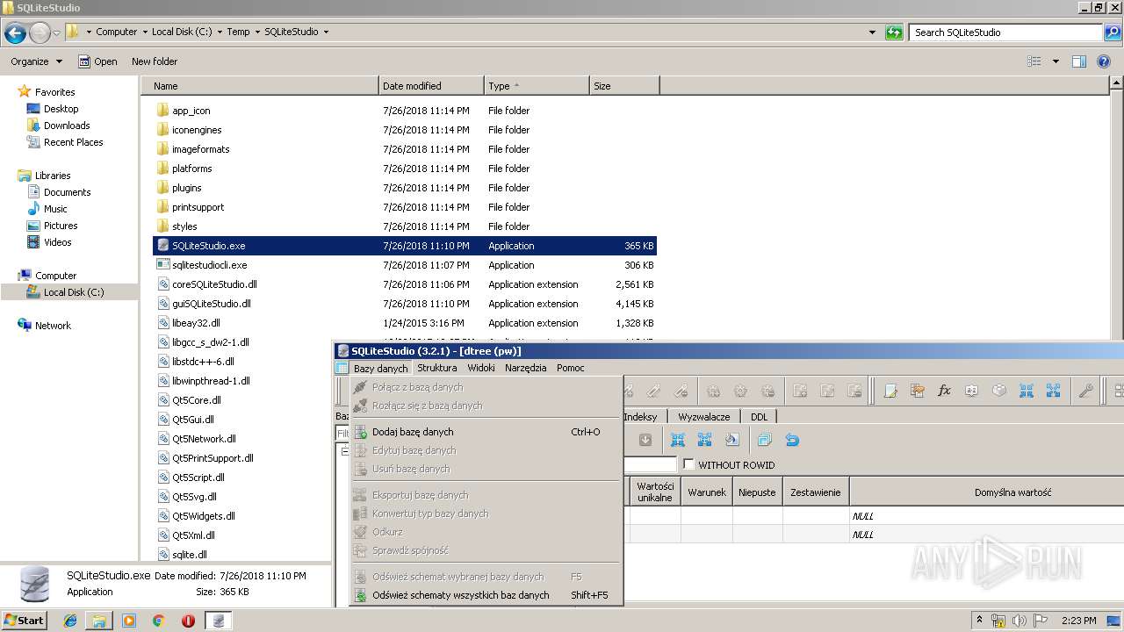Open the Organize dropdown
The image size is (1124, 632).
click(x=36, y=61)
